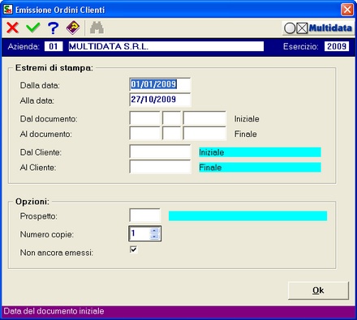
Task: Click 'Iniziale' text beside Dal documento
Action: click(247, 119)
